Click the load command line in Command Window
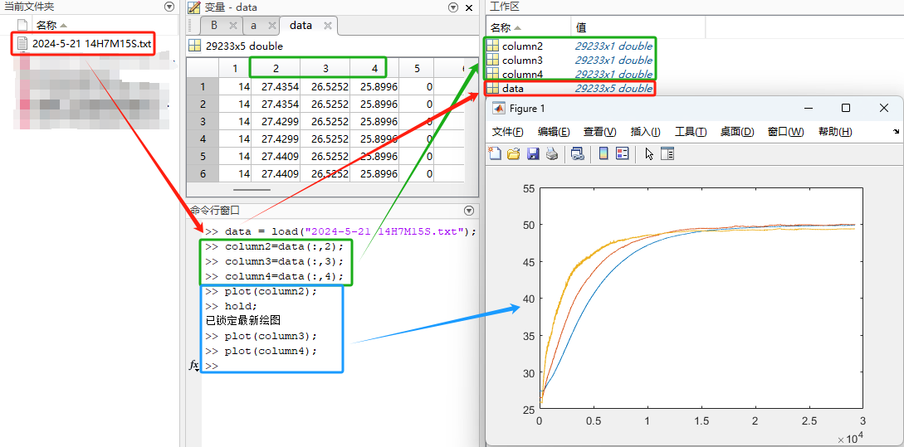 point(341,231)
